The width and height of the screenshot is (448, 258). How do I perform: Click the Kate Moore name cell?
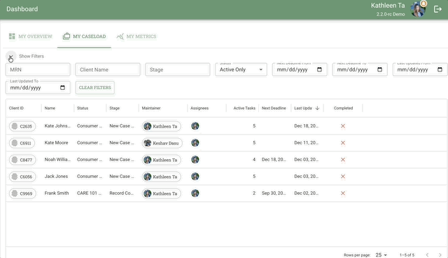tap(56, 143)
